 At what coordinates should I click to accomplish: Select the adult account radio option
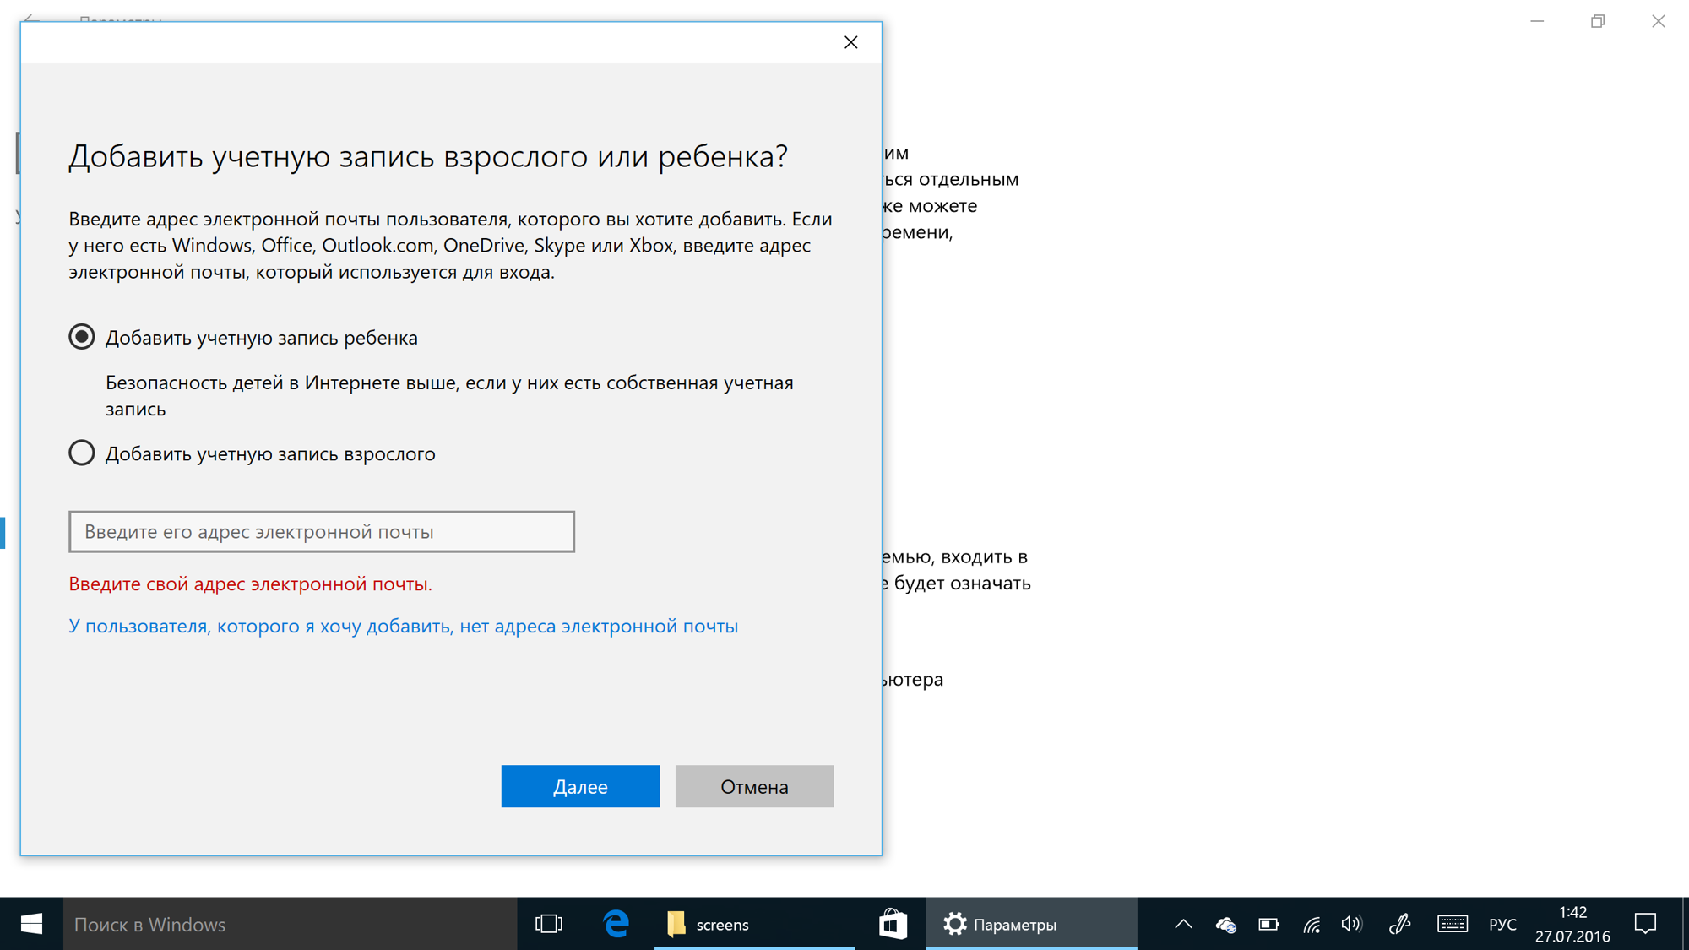tap(81, 453)
